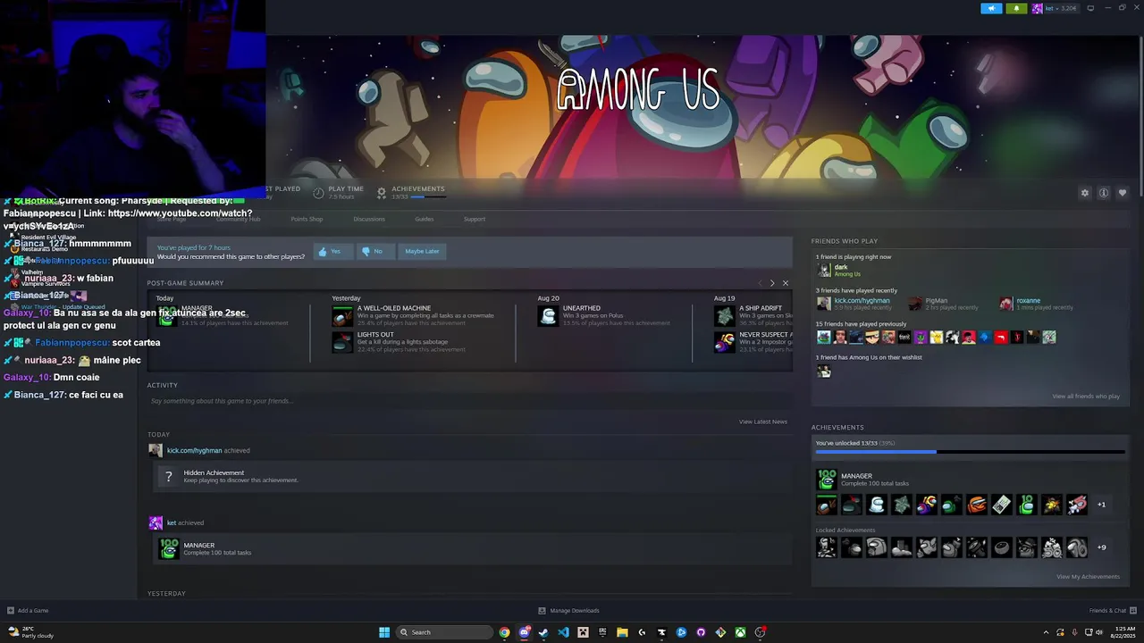Viewport: 1144px width, 643px height.
Task: Open Minecraft launcher from taskbar
Action: click(x=583, y=632)
